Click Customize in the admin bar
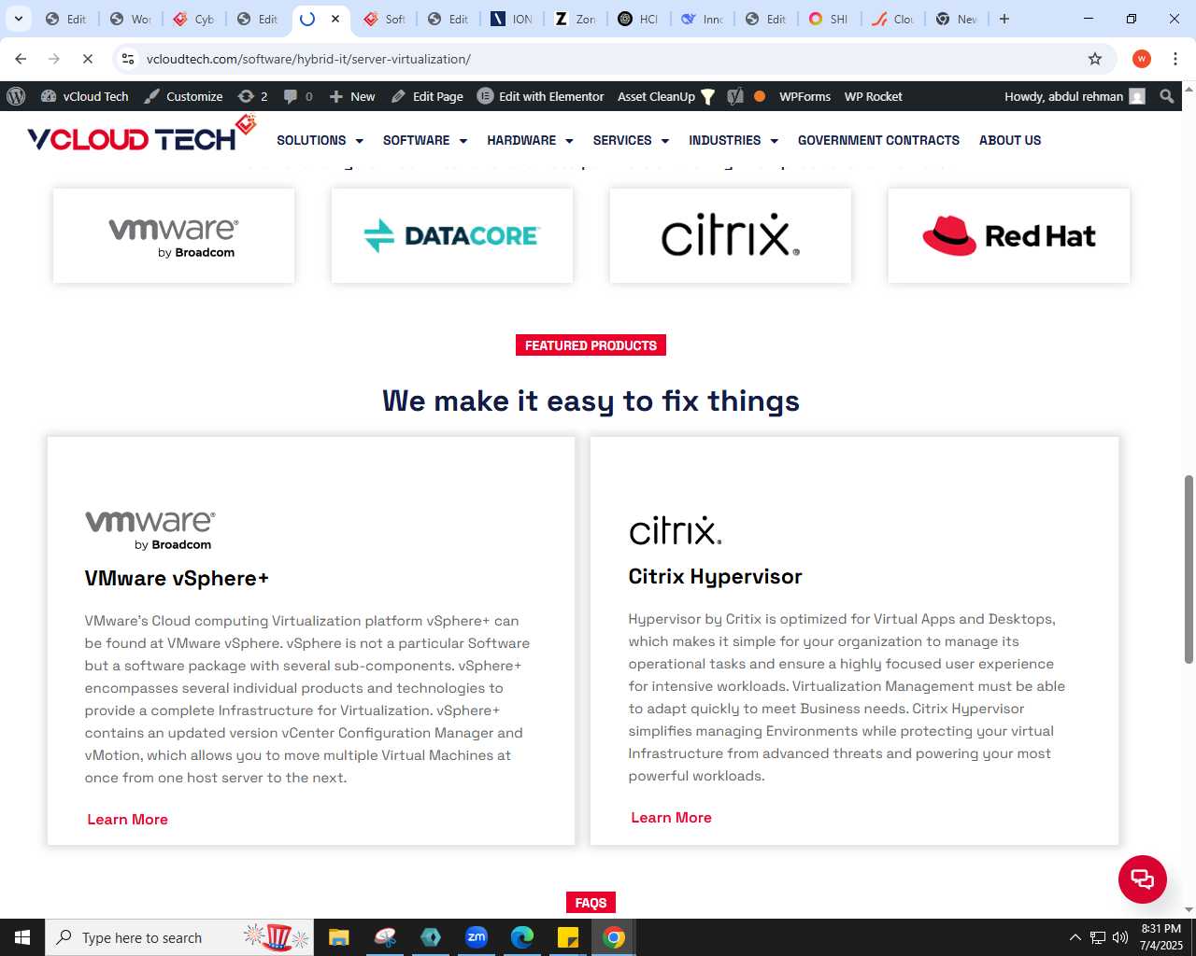Screen dimensions: 1196x956 tap(183, 96)
